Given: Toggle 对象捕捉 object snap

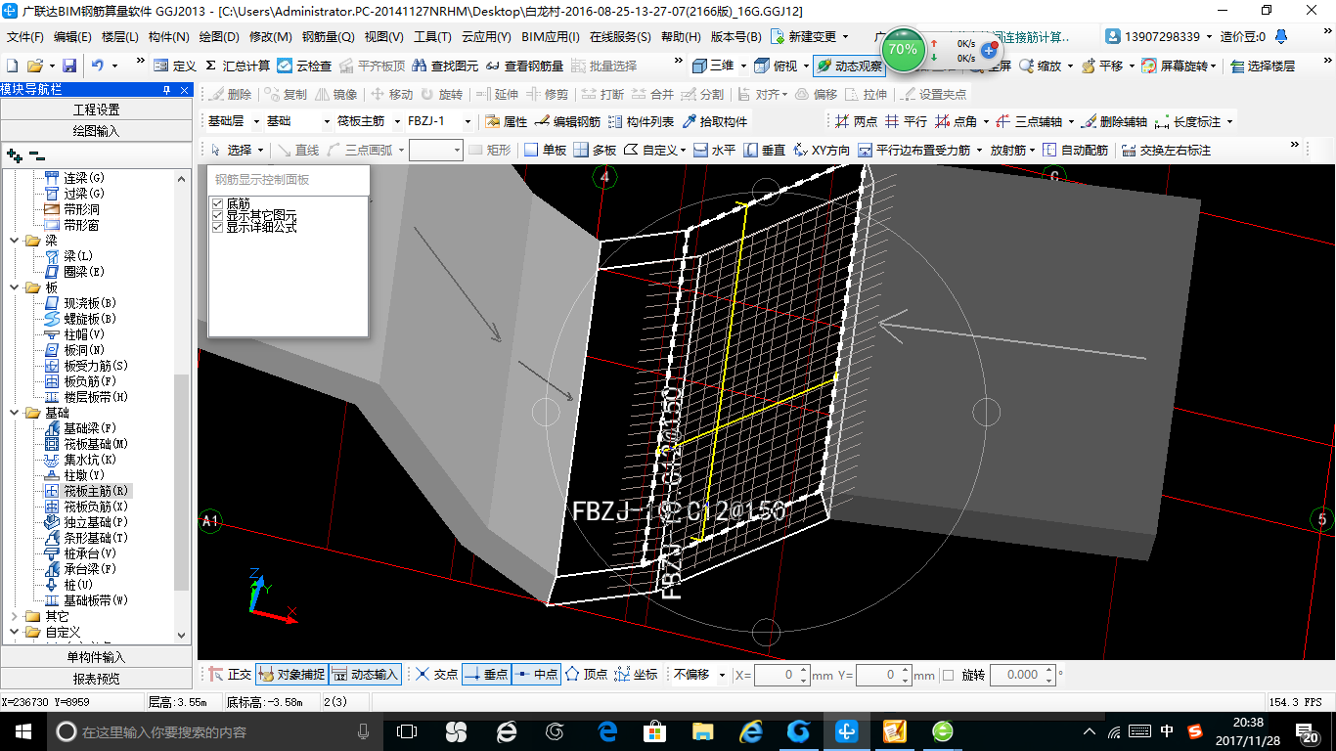Looking at the screenshot, I should point(291,674).
